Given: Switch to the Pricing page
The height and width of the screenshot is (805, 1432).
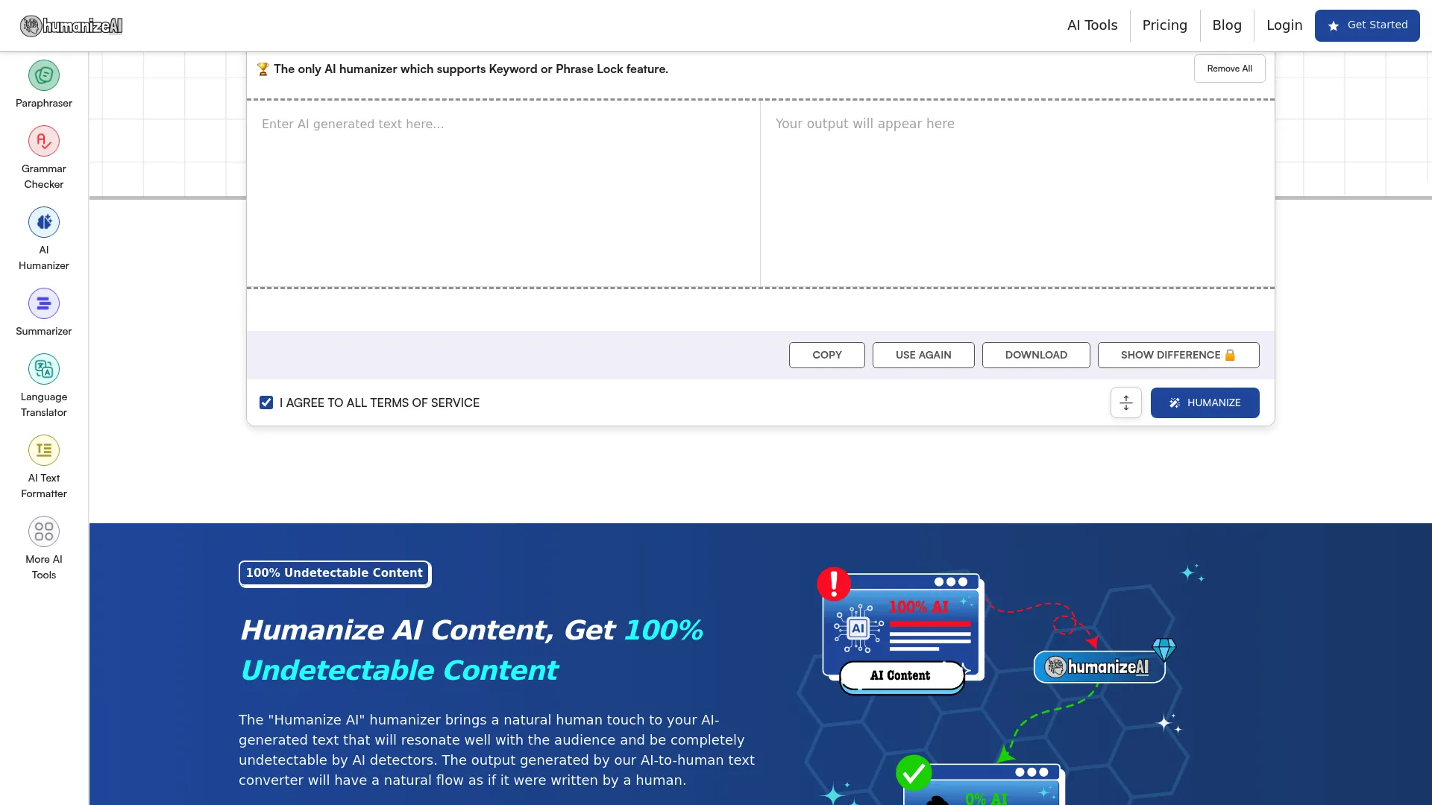Looking at the screenshot, I should pos(1165,25).
